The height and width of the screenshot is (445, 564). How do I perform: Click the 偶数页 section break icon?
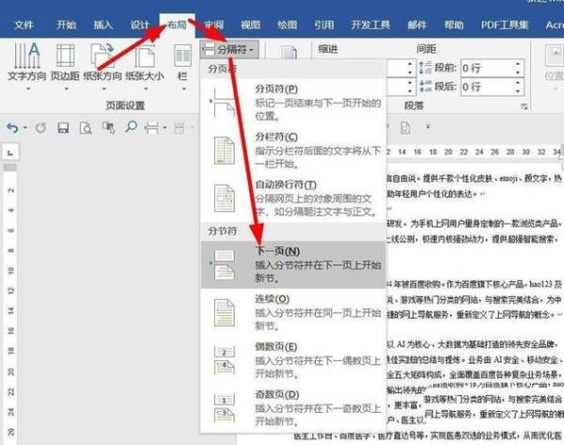pyautogui.click(x=225, y=360)
